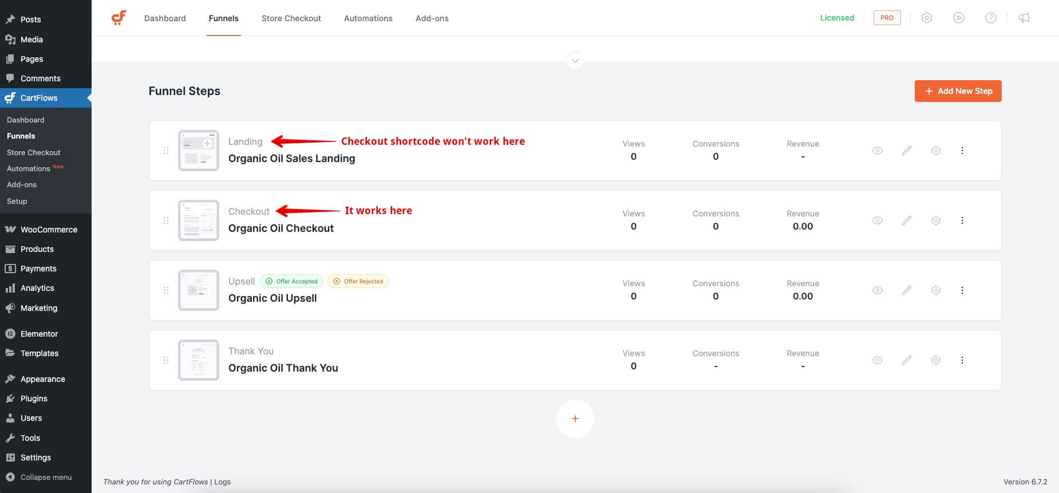Click the round plus button below steps
Screen dimensions: 1059x493
coord(575,419)
